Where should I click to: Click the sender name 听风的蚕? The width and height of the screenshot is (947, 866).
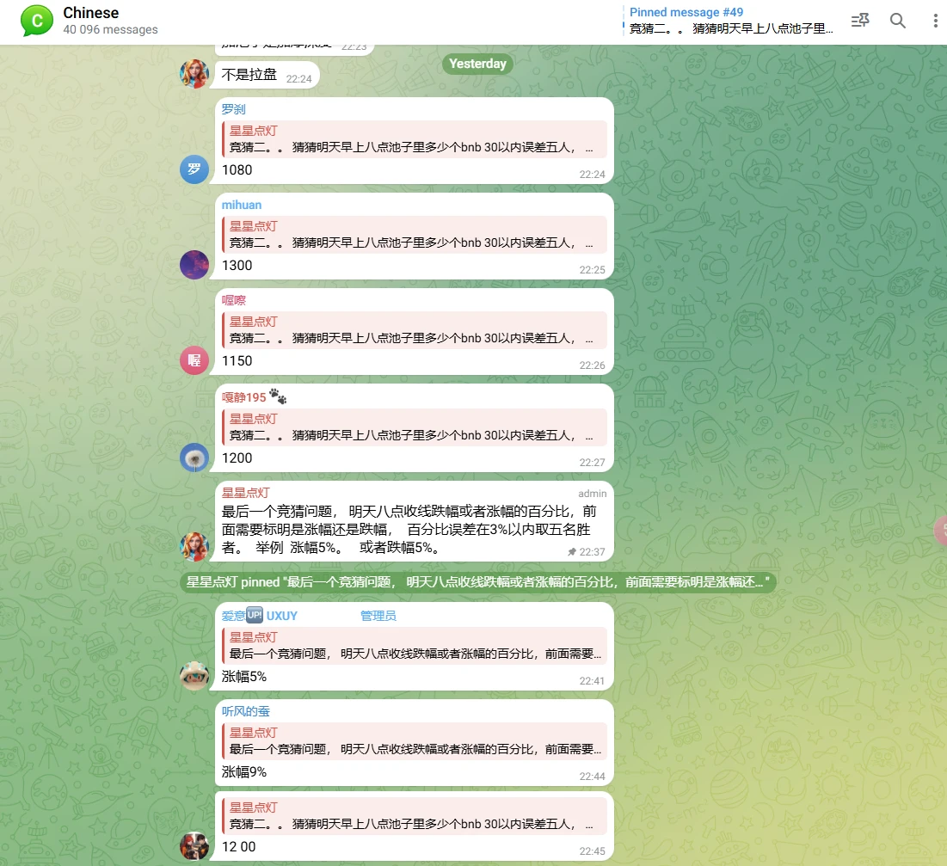pos(246,711)
